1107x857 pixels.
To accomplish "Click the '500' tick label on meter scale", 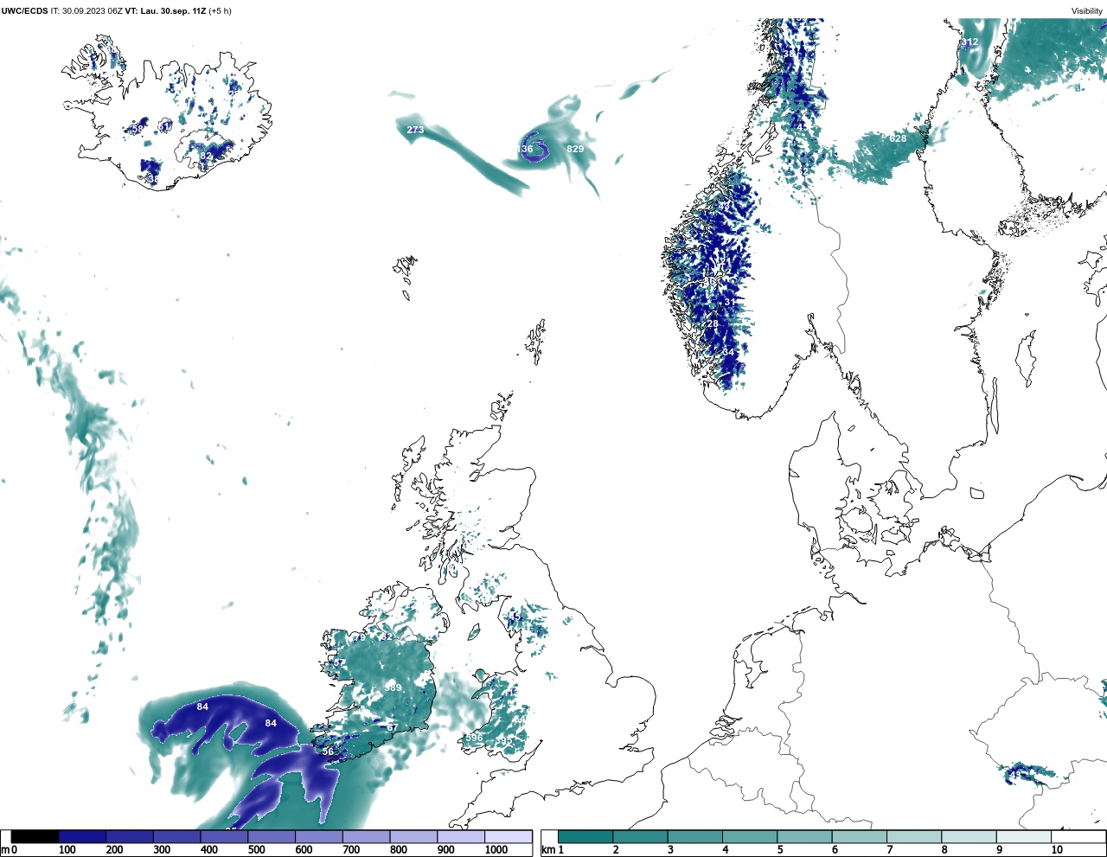I will 256,851.
